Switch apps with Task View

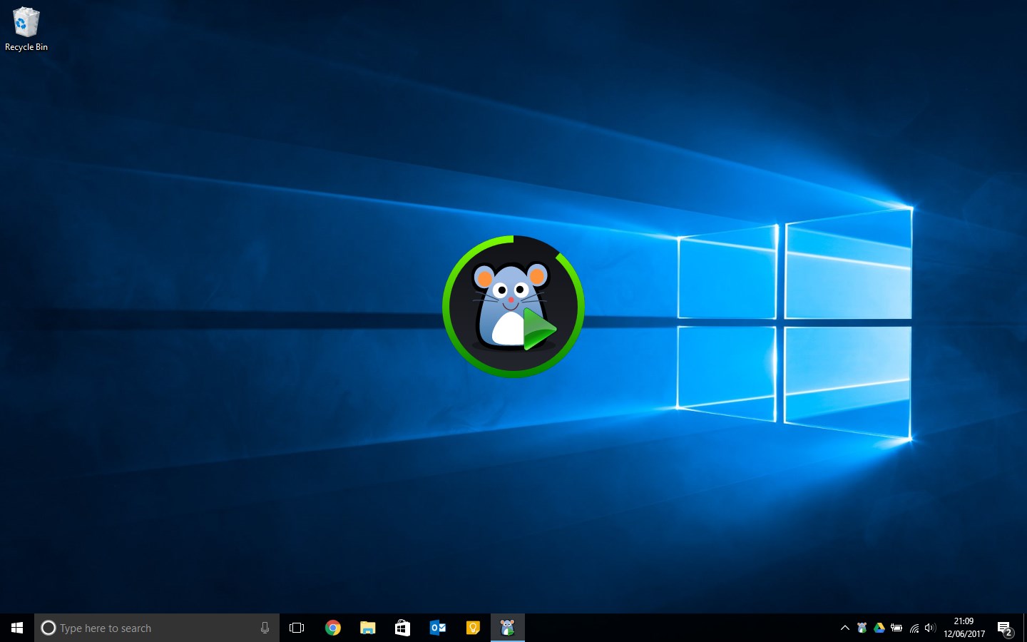[297, 628]
